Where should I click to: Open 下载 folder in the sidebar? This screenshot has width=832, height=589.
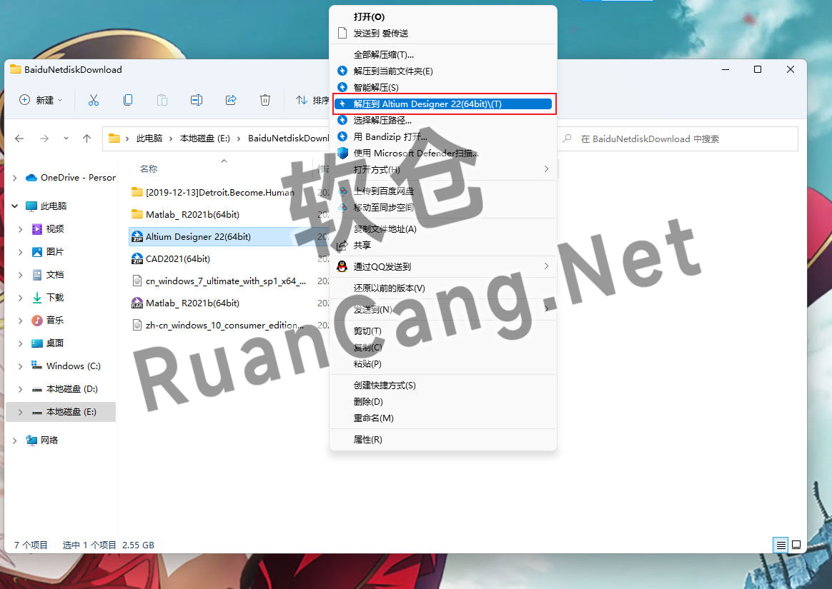pyautogui.click(x=55, y=298)
